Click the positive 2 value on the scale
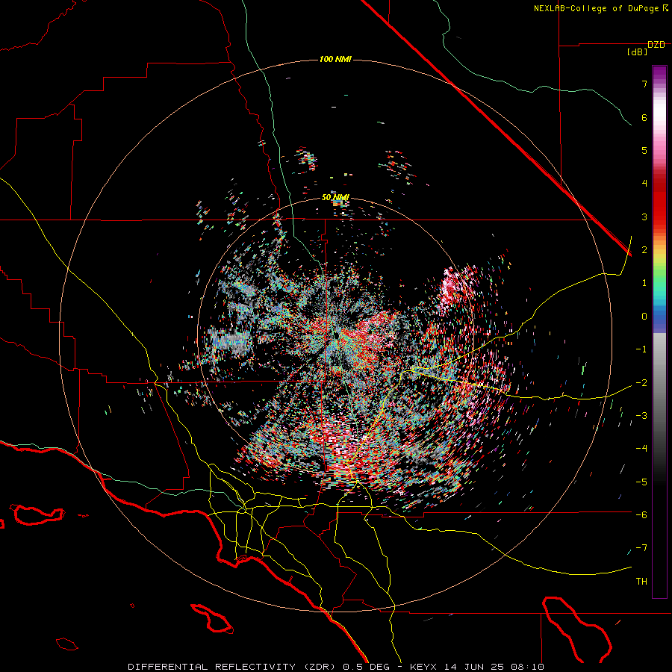 click(644, 250)
